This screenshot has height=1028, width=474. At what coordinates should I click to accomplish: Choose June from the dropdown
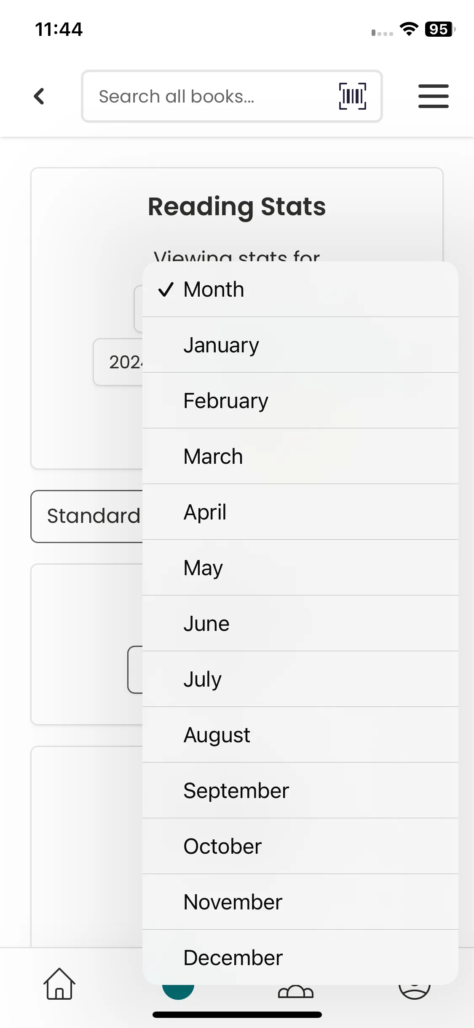point(300,624)
